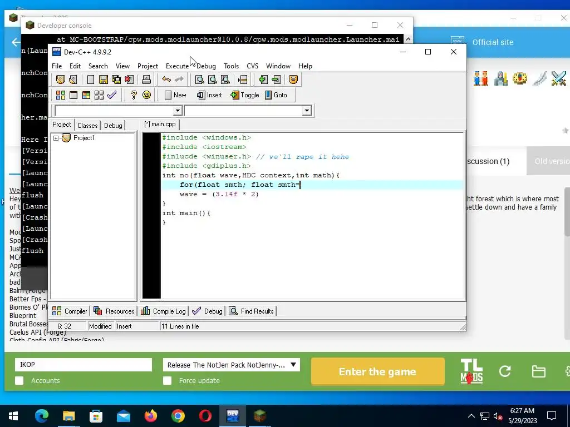This screenshot has height=427, width=570.
Task: Click the Compile & Run icon
Action: tap(86, 95)
